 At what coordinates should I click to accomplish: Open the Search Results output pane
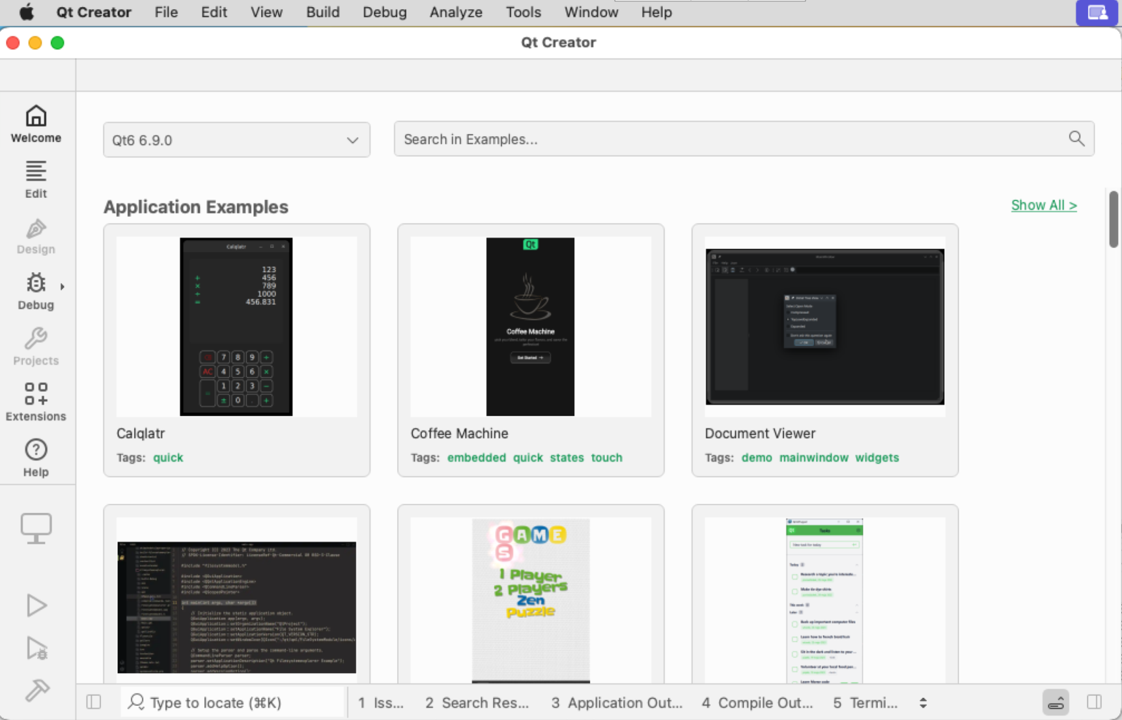(x=477, y=702)
